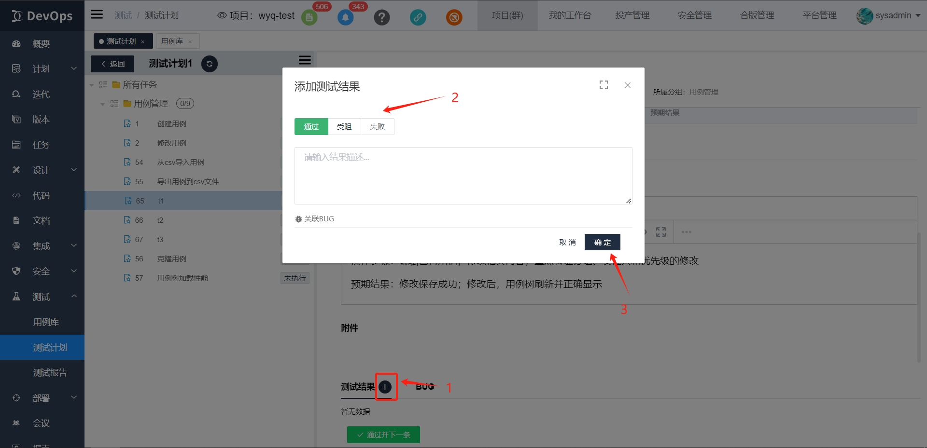
Task: Click the refresh icon beside 测试计划1
Action: point(209,64)
